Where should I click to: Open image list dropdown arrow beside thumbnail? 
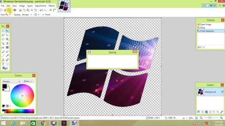click(72, 6)
